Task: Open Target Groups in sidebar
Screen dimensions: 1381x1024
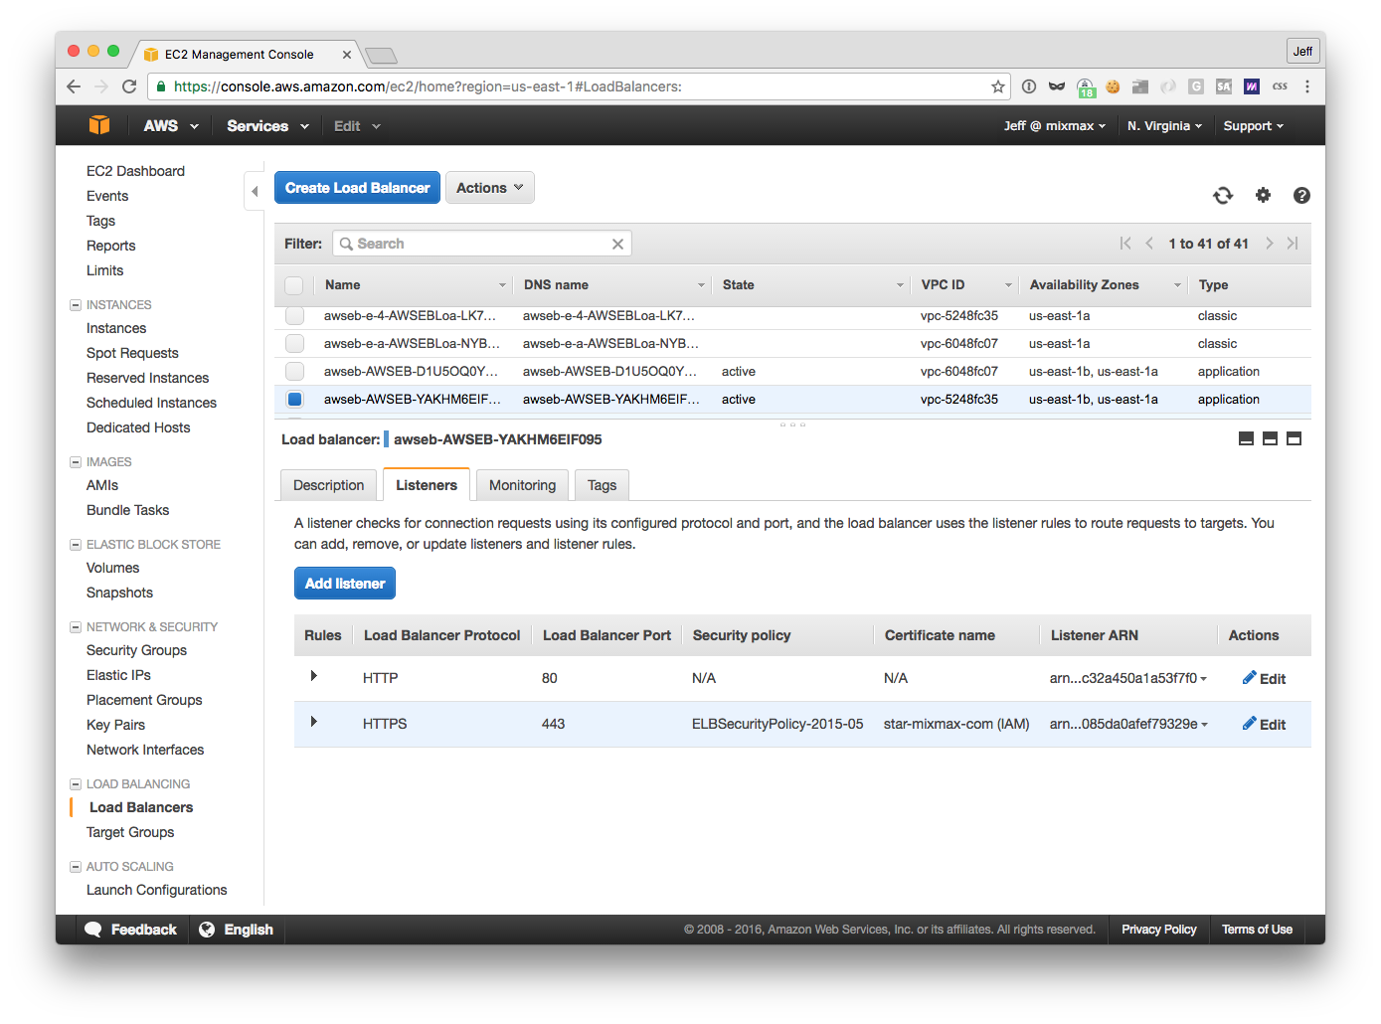Action: 130,832
